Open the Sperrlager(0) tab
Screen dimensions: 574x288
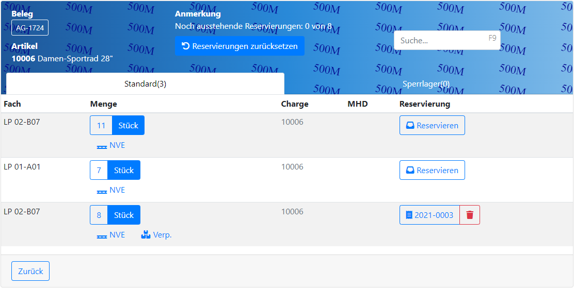[x=426, y=84]
